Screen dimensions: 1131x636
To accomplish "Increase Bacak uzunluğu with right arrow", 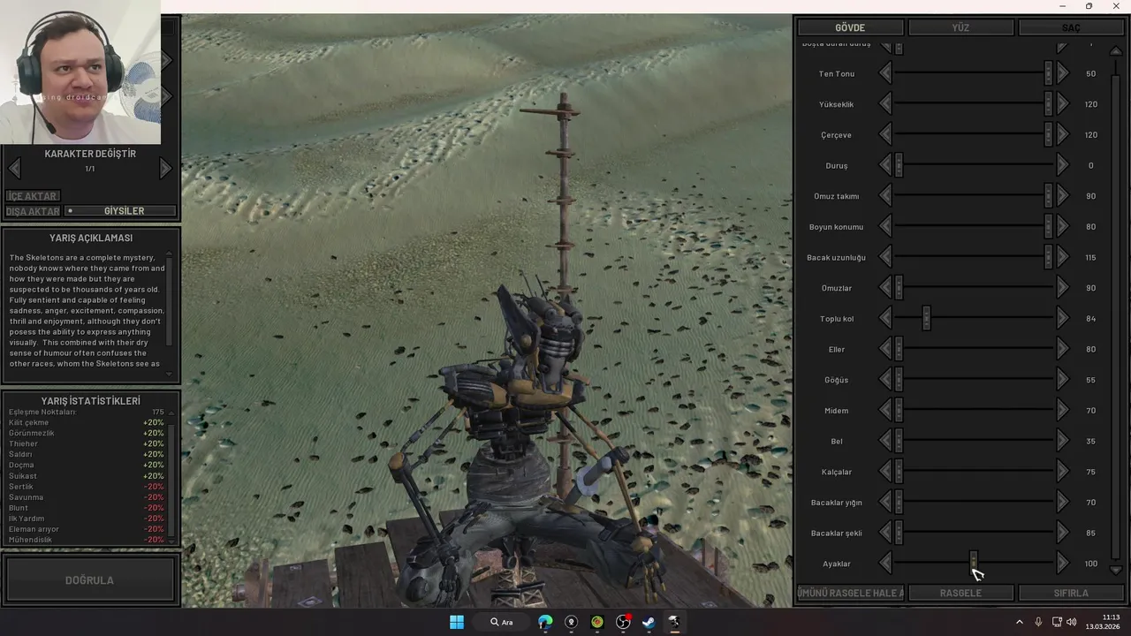I will (x=1063, y=257).
